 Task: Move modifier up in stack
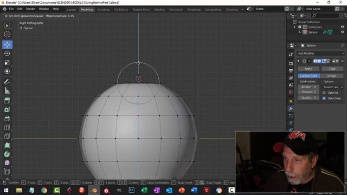pos(334,61)
